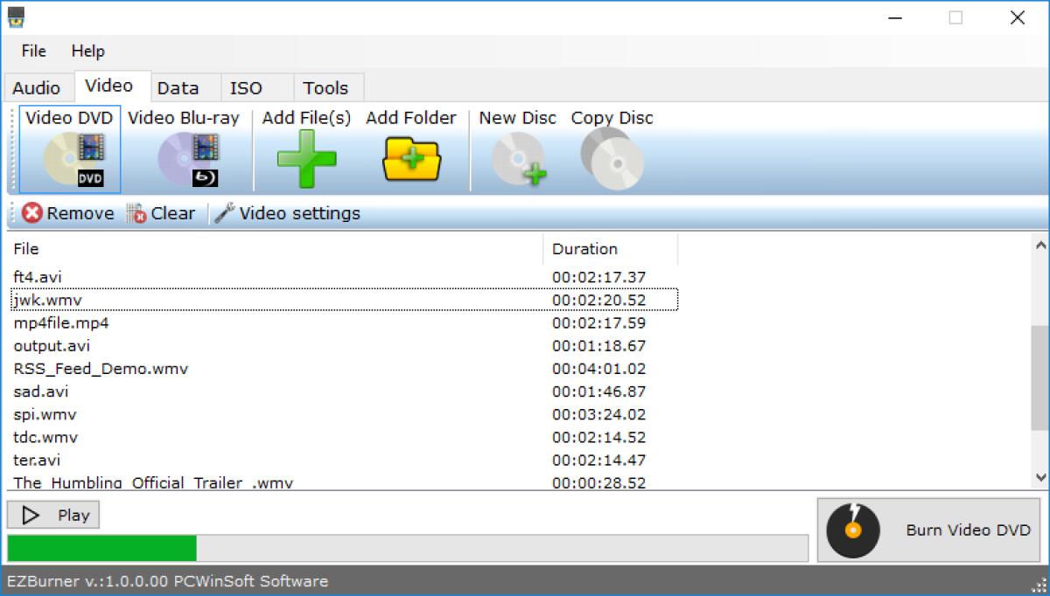The image size is (1050, 596).
Task: Clear the entire file list
Action: point(162,212)
